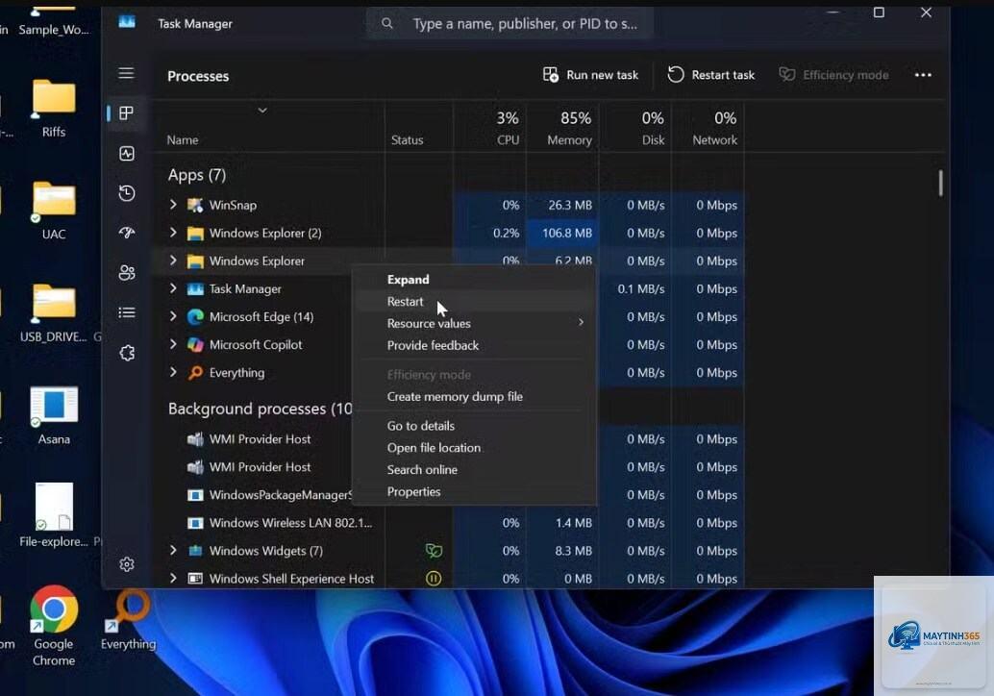Open the Users sidebar icon
Image resolution: width=994 pixels, height=696 pixels.
pyautogui.click(x=126, y=273)
